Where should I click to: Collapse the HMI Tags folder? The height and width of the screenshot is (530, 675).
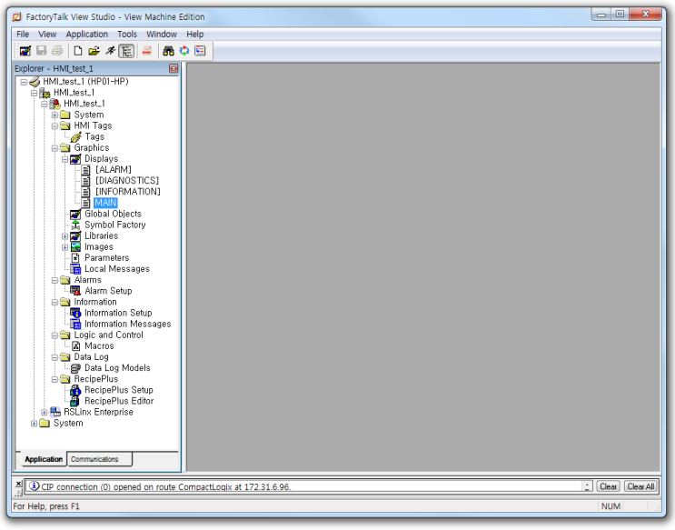tap(55, 126)
